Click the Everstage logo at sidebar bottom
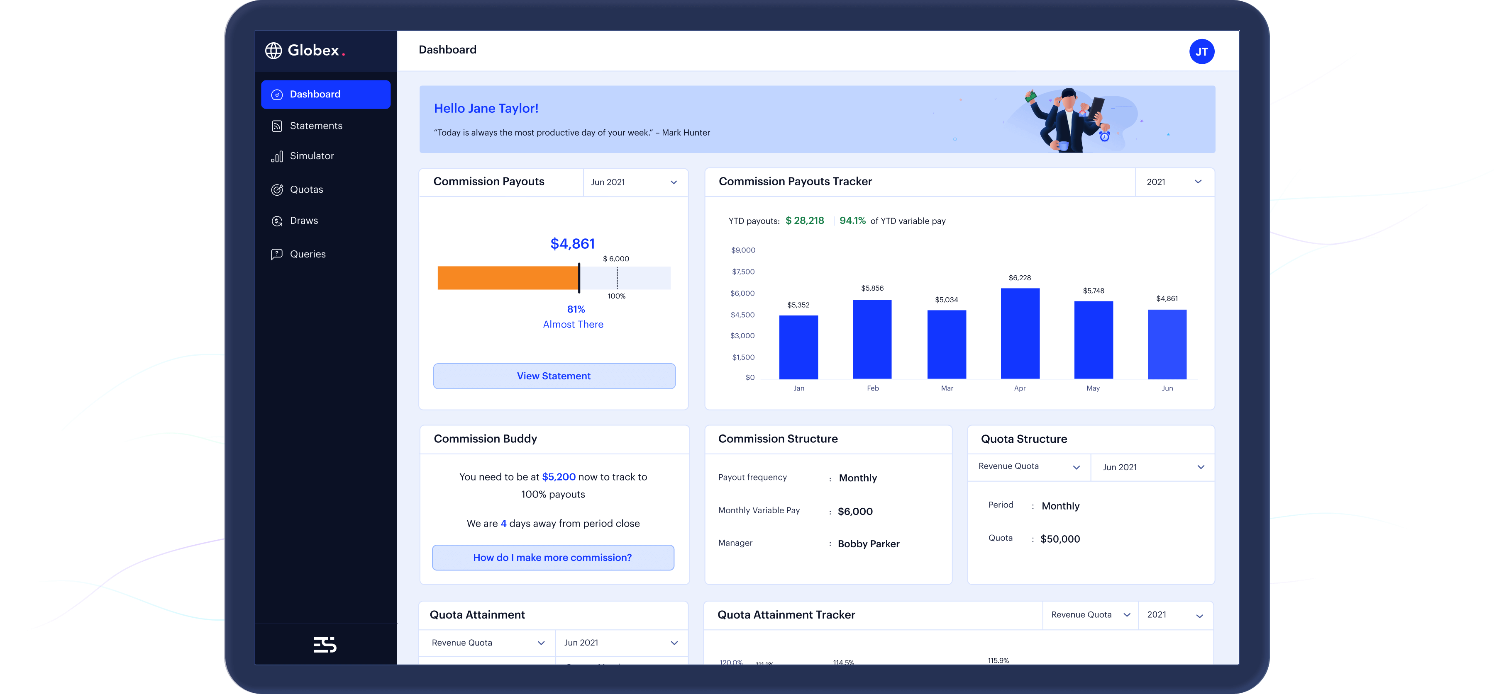 tap(325, 644)
